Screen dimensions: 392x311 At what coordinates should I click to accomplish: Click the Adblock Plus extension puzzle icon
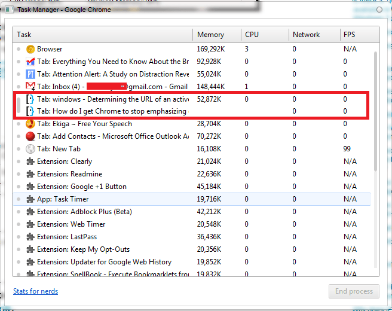coord(30,212)
